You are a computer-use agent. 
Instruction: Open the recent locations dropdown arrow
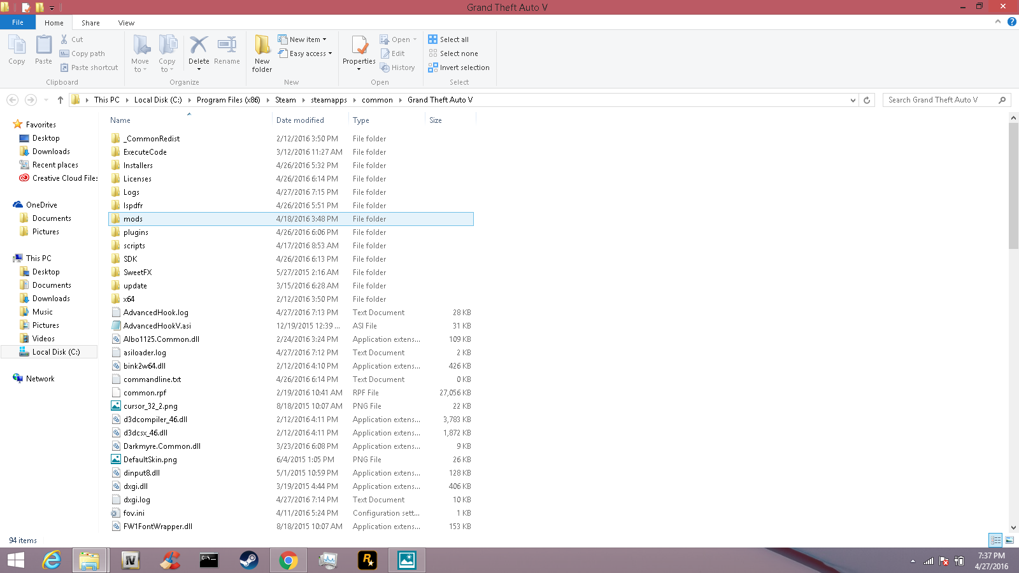46,100
